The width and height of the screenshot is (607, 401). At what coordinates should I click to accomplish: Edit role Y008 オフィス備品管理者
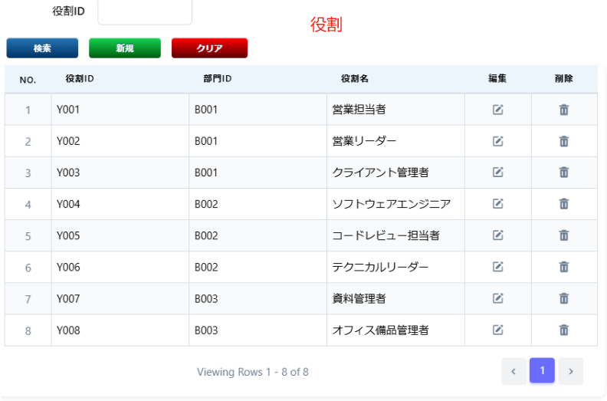pyautogui.click(x=498, y=330)
